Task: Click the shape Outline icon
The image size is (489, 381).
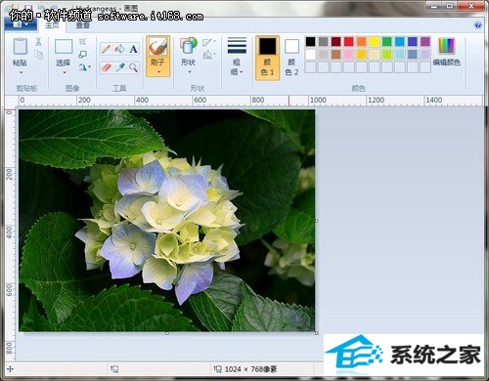Action: pyautogui.click(x=206, y=42)
